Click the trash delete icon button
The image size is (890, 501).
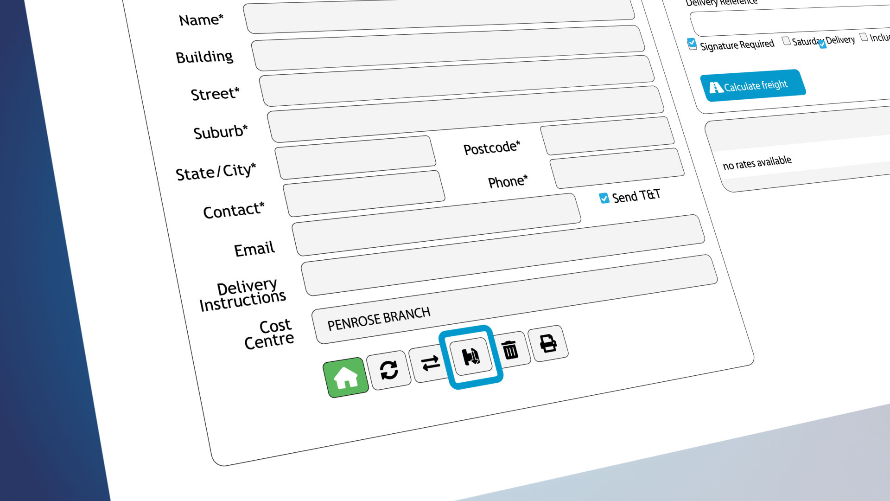[x=510, y=350]
